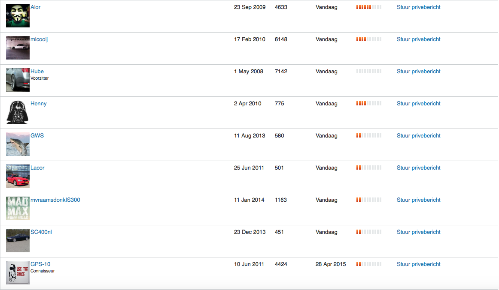Open Alor's profile via username link
Screen dimensions: 499x290
(x=36, y=7)
